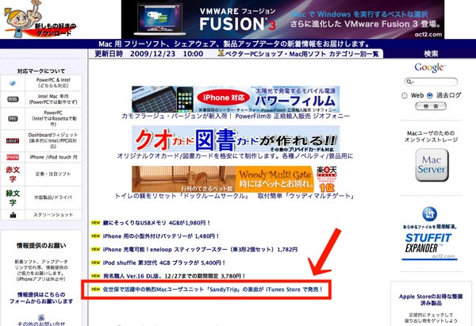Click NEW badge beside 宛名職人 item

click(96, 276)
